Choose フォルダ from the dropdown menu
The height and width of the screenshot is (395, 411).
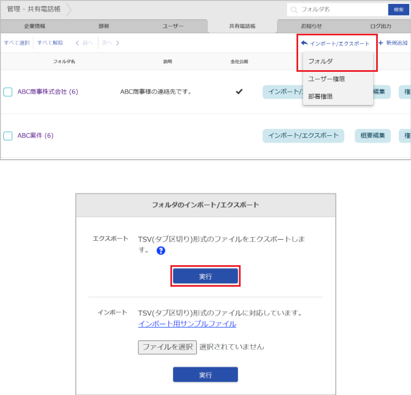click(320, 61)
